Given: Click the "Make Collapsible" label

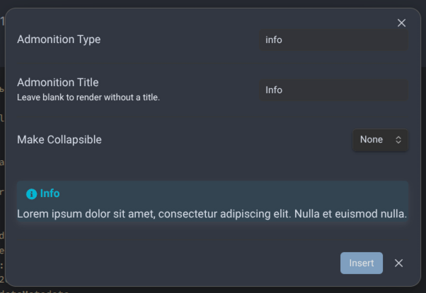Looking at the screenshot, I should [59, 140].
